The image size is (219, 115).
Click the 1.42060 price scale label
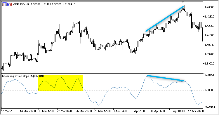pos(209,26)
